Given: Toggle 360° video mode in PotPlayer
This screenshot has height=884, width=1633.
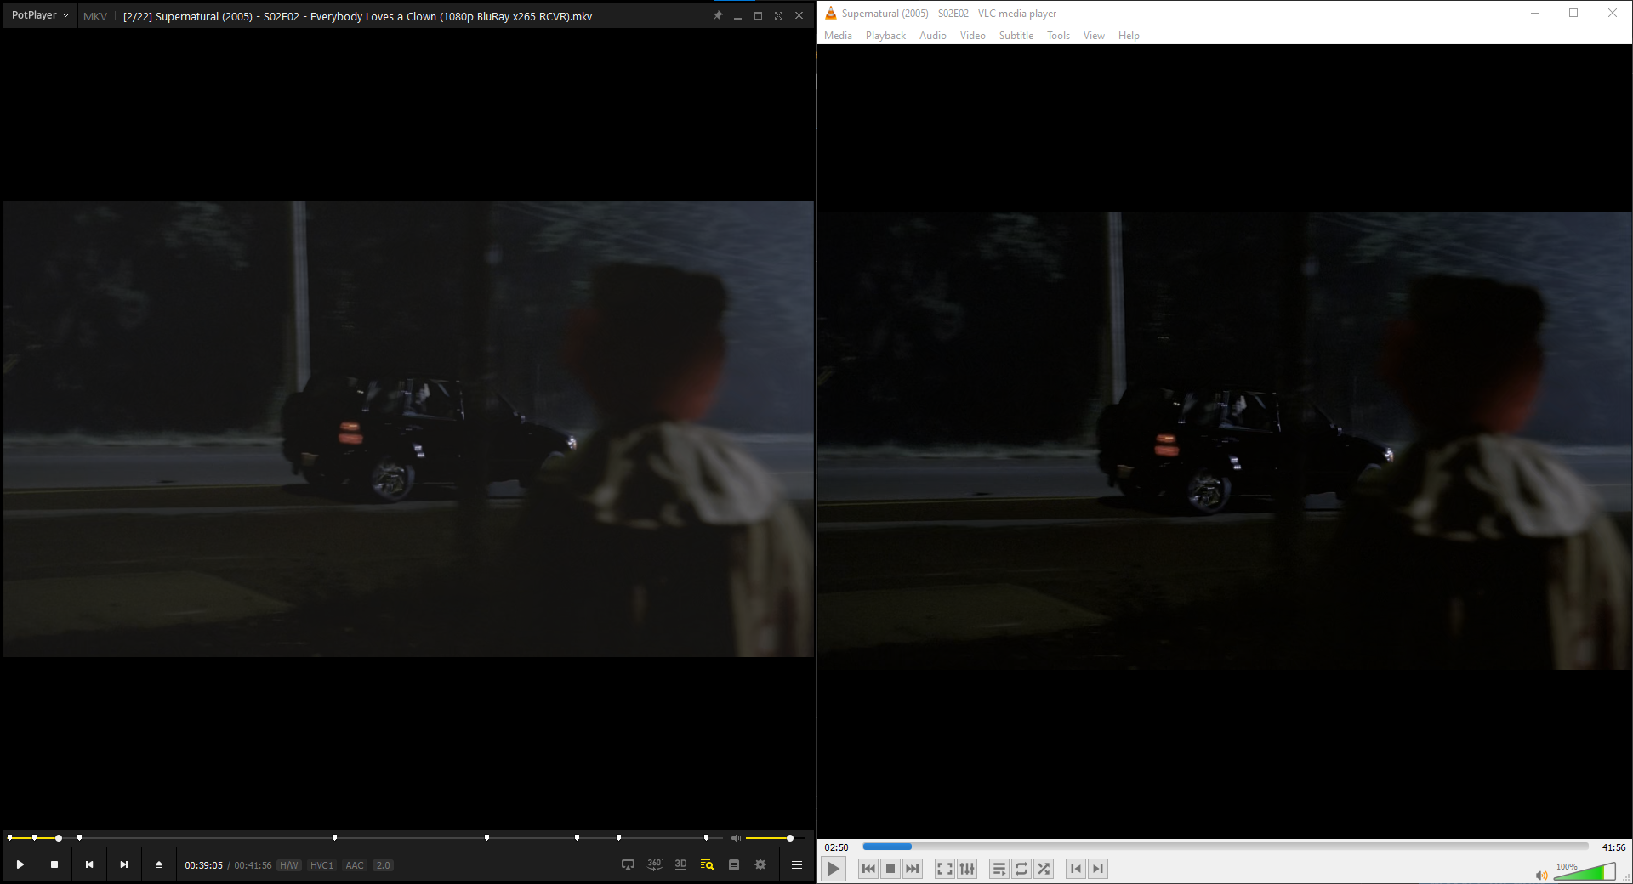Looking at the screenshot, I should (655, 865).
